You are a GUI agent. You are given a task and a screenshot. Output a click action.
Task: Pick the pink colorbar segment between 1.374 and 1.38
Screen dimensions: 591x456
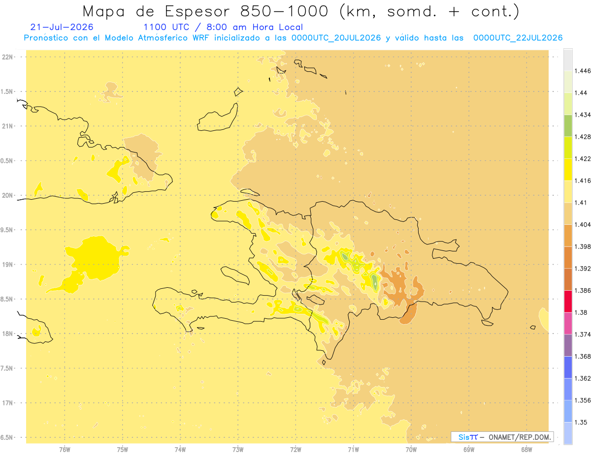coord(568,323)
